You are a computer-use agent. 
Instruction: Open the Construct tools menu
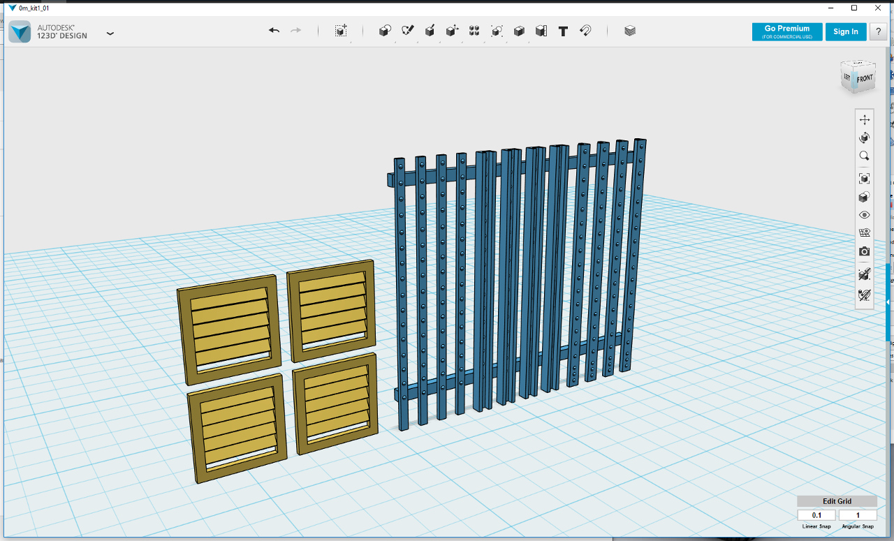[x=430, y=31]
